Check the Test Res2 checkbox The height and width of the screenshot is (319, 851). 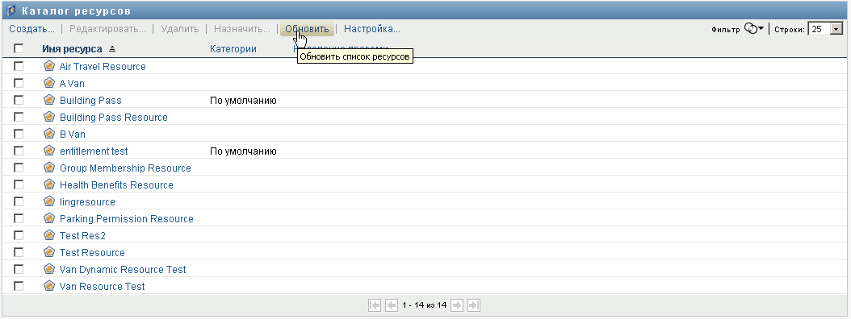[x=19, y=235]
